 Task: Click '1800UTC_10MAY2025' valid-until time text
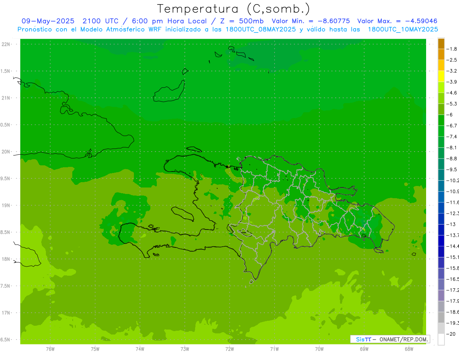[403, 29]
